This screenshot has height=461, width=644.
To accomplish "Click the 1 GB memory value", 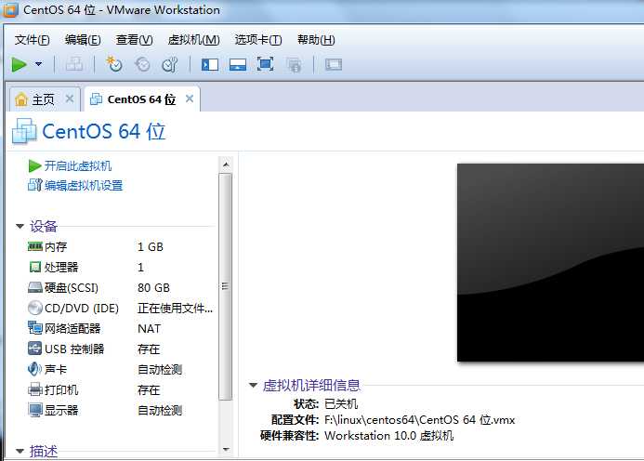I will pyautogui.click(x=151, y=247).
